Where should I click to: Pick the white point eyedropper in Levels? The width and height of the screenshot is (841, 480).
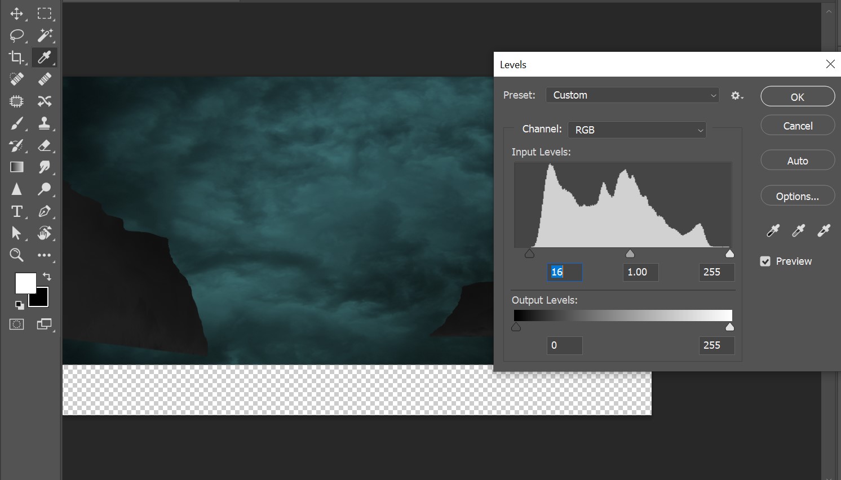click(824, 230)
